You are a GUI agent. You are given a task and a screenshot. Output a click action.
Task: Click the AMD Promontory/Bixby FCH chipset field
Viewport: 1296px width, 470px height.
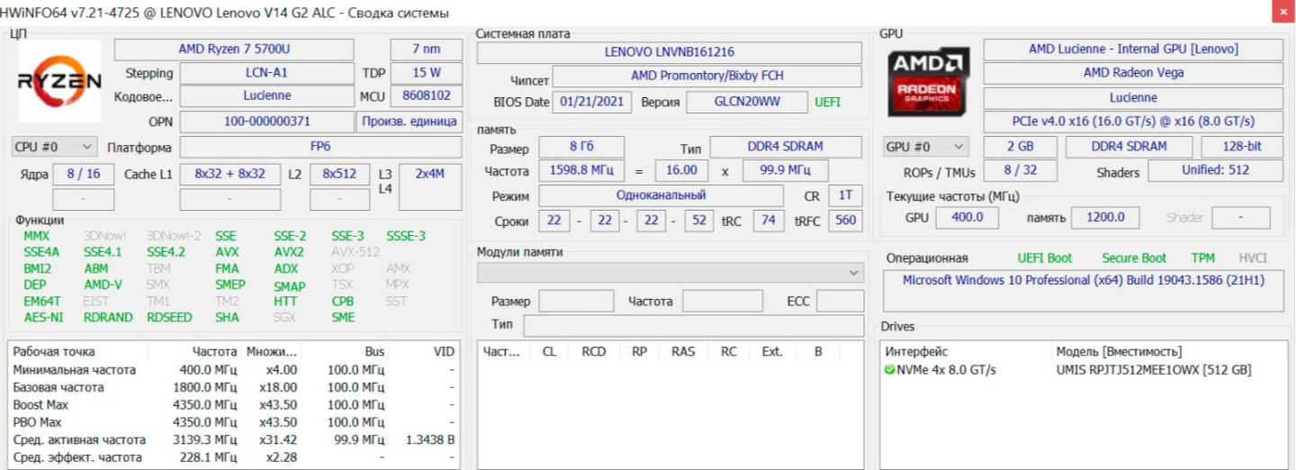coord(707,77)
